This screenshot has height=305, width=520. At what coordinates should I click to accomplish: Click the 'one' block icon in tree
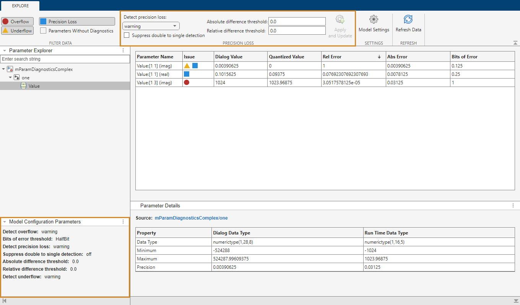point(17,78)
